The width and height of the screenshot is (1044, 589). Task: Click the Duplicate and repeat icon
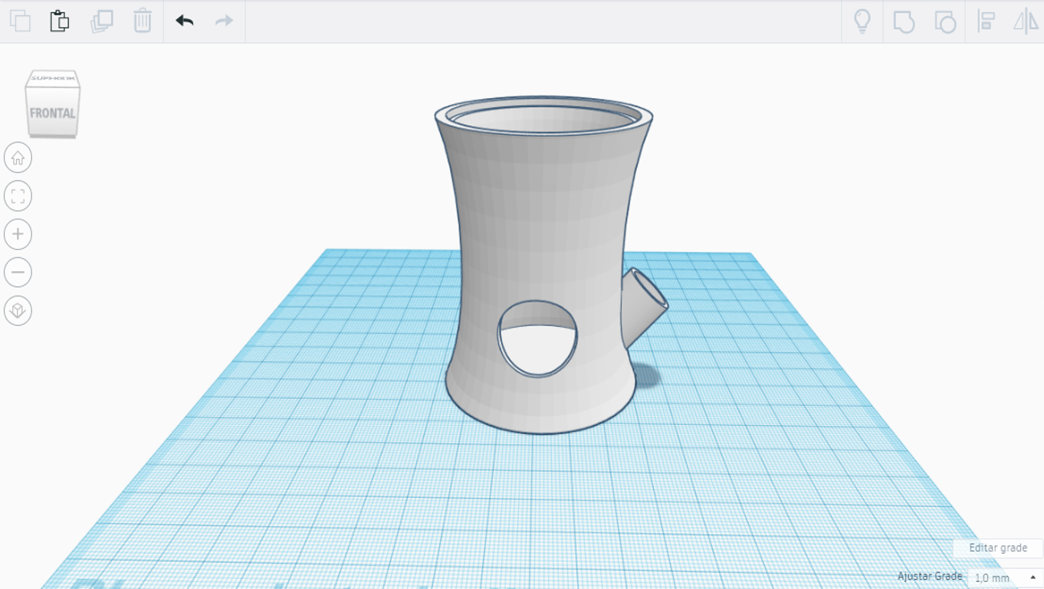pyautogui.click(x=102, y=21)
